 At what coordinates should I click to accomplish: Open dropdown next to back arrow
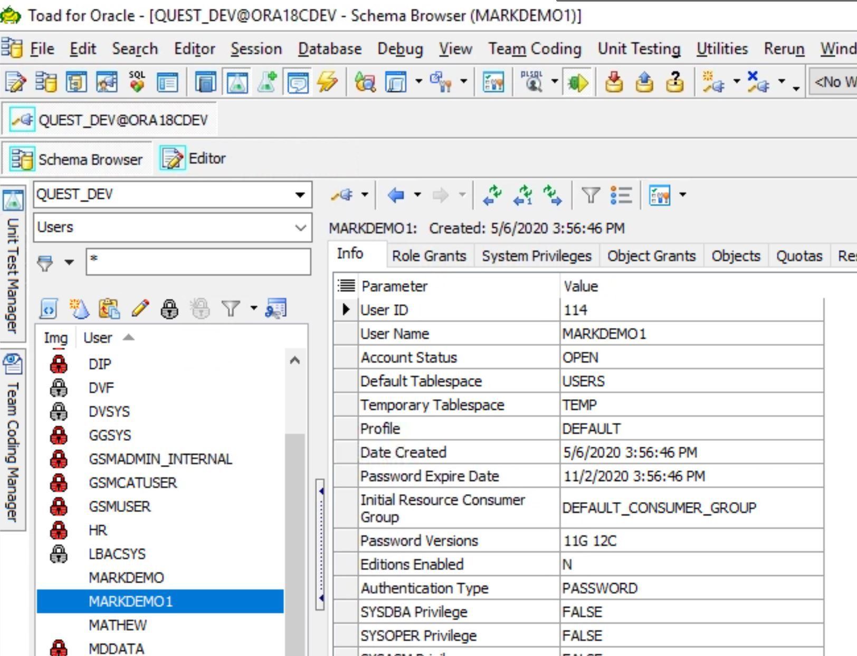(x=417, y=195)
